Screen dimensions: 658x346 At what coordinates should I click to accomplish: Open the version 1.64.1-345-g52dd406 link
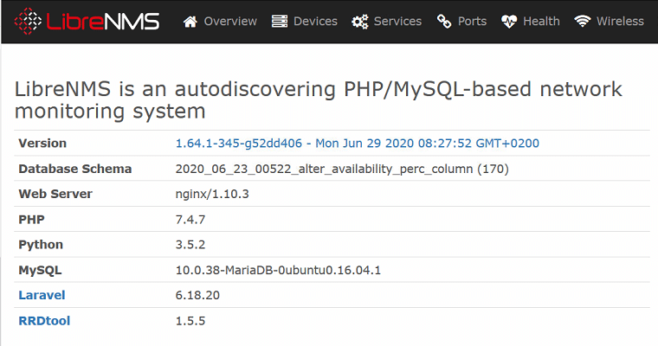click(x=357, y=144)
